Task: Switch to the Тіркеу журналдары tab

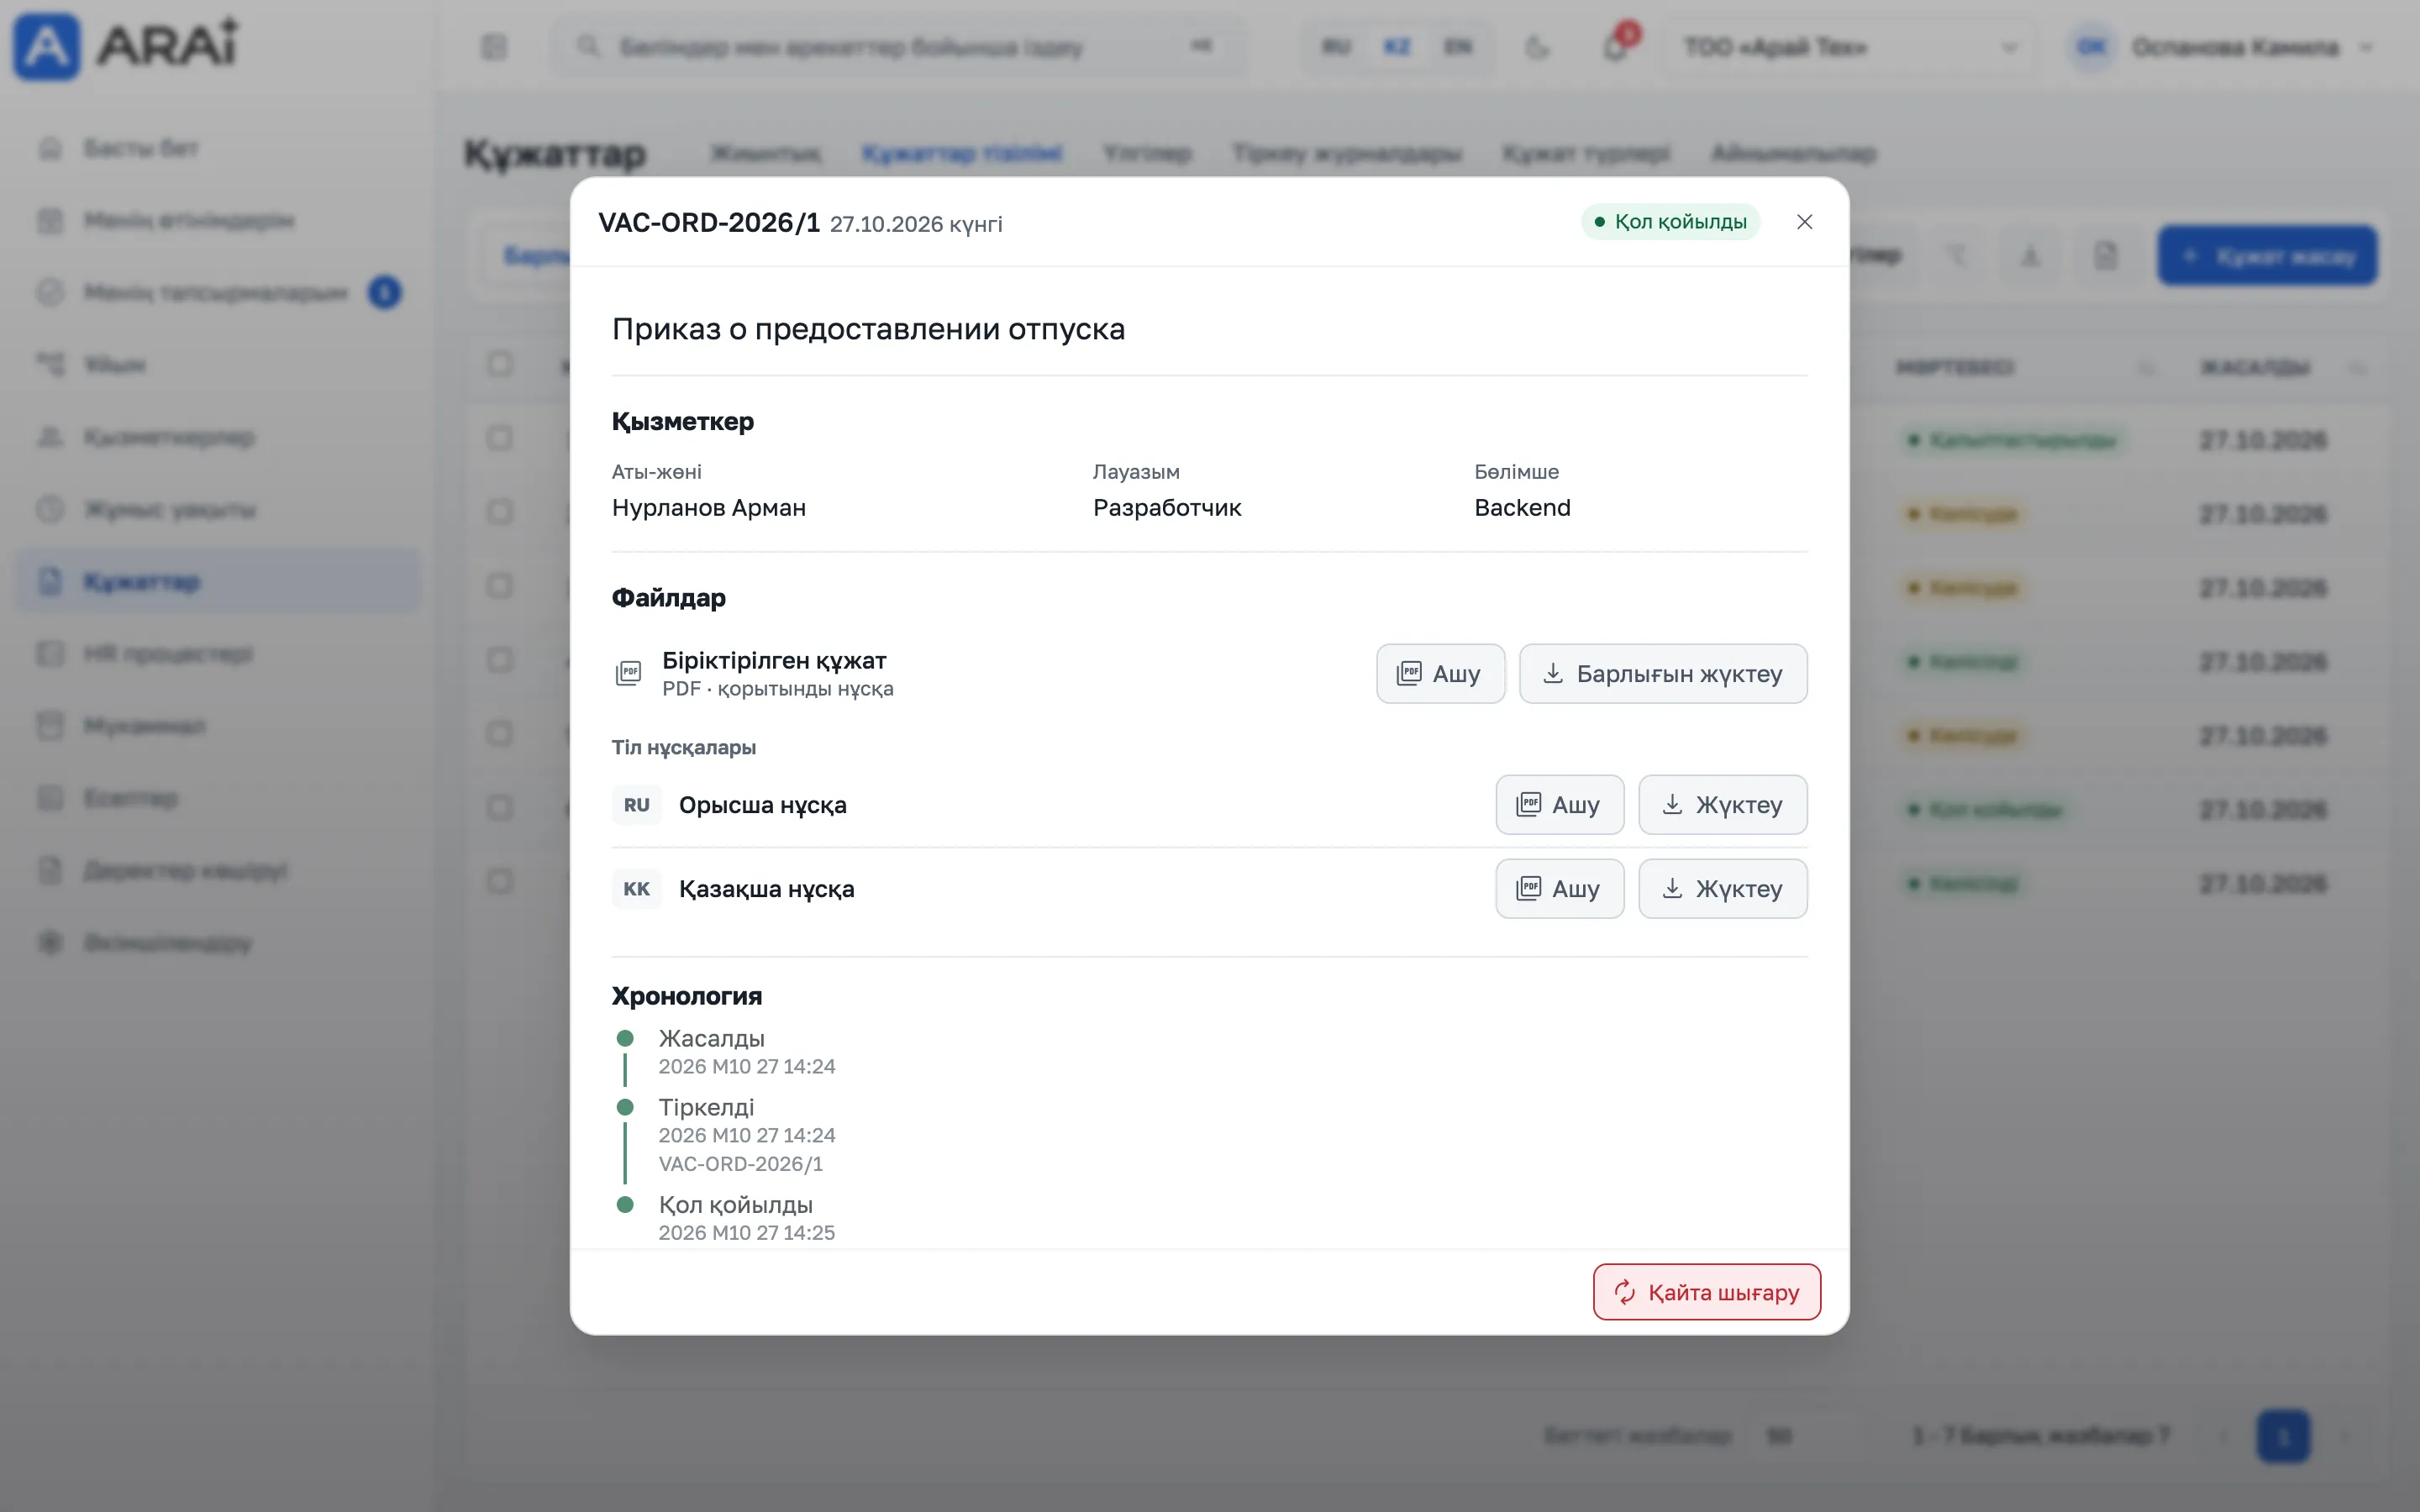Action: click(x=1347, y=153)
